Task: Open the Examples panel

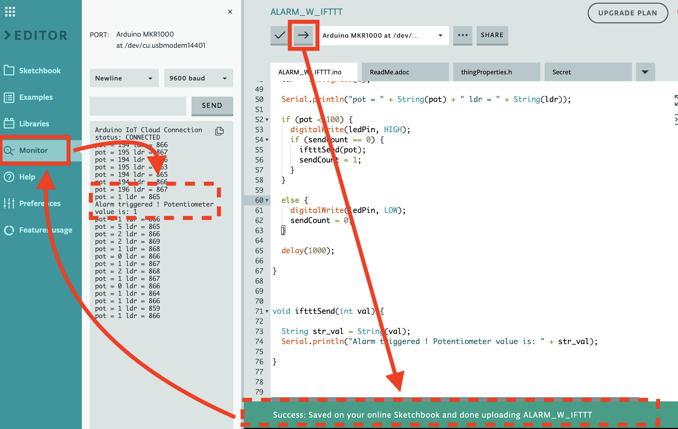Action: (37, 97)
